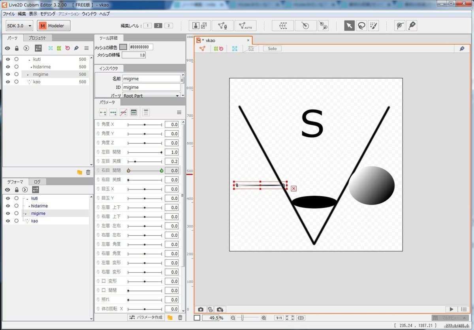The width and height of the screenshot is (474, 330).
Task: Open the Parts panel hamburger menu
Action: 87,48
